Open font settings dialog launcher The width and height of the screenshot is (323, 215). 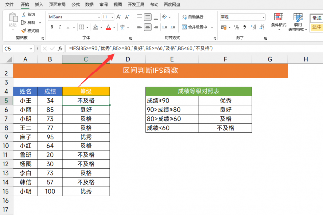[130, 38]
